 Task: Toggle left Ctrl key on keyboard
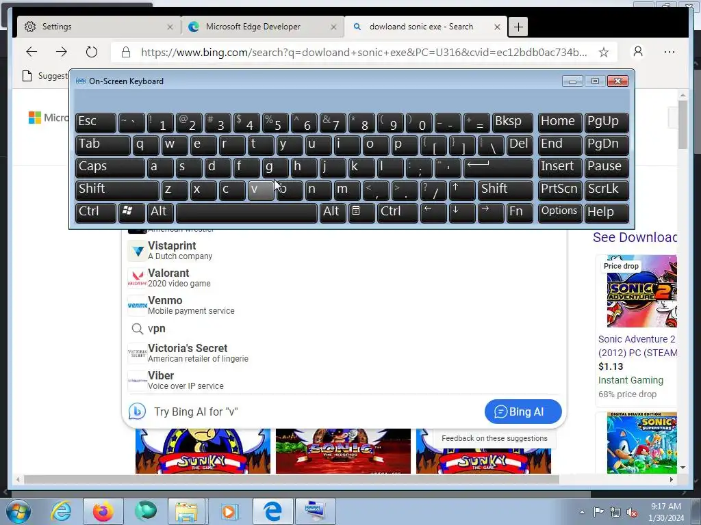click(96, 212)
